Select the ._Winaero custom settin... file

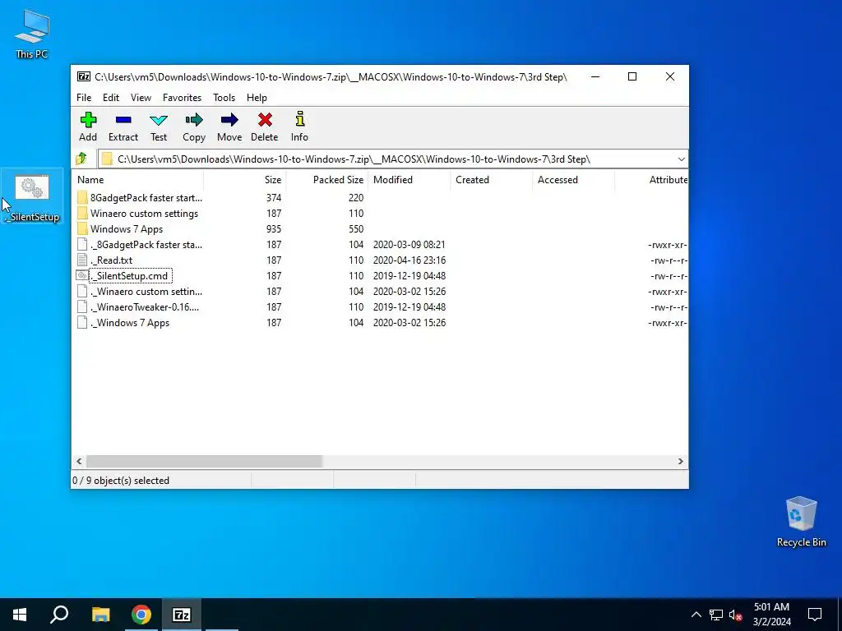[146, 292]
